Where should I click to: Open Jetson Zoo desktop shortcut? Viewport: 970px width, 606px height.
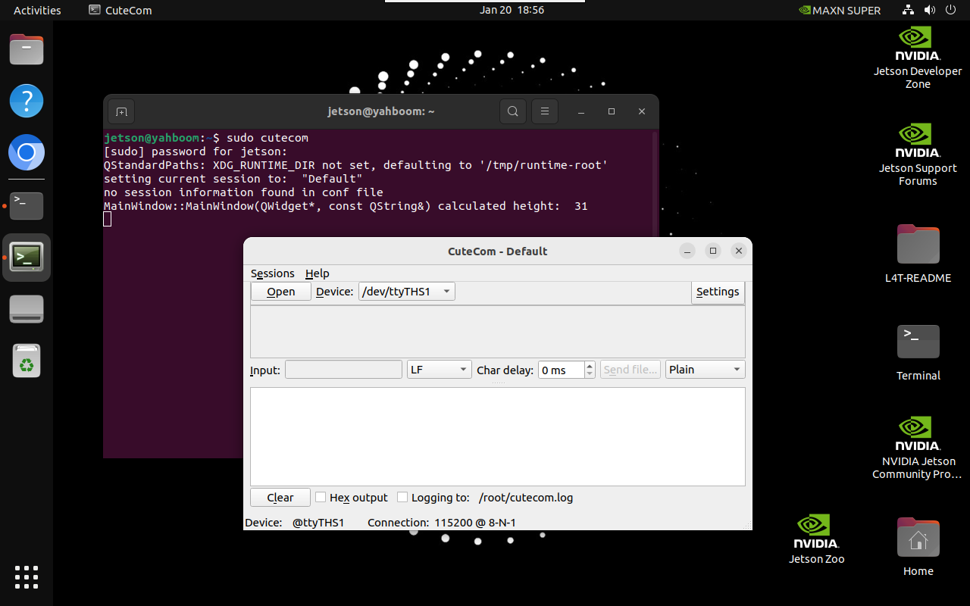(816, 539)
